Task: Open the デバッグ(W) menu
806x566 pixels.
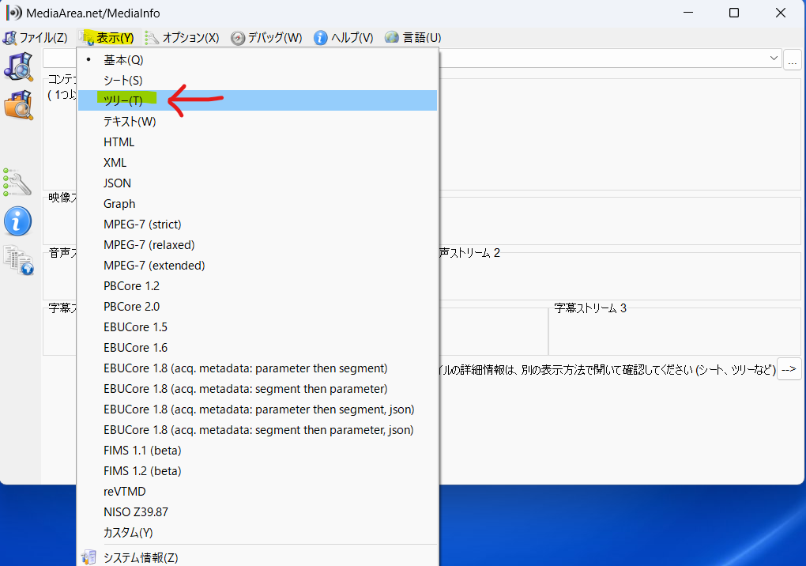Action: (x=267, y=38)
